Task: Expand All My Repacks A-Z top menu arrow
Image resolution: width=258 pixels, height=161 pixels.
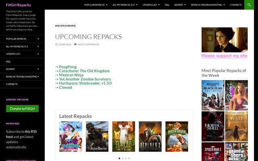Action: [x=137, y=5]
